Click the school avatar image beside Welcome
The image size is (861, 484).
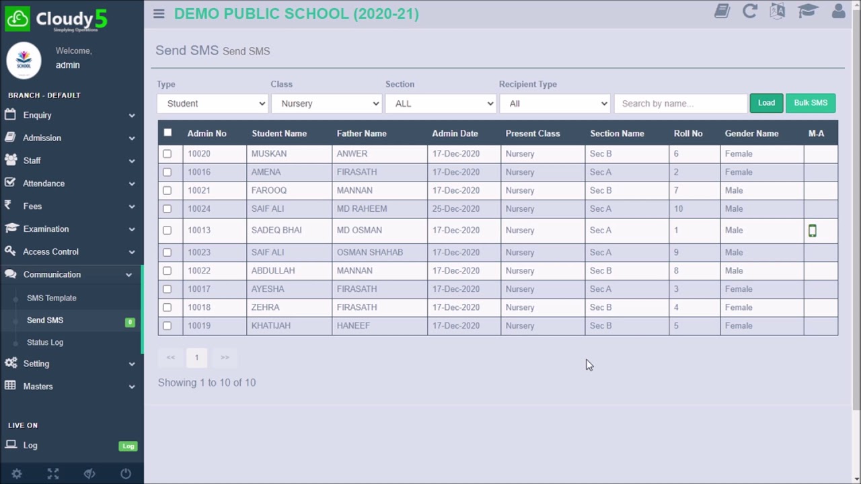click(24, 60)
